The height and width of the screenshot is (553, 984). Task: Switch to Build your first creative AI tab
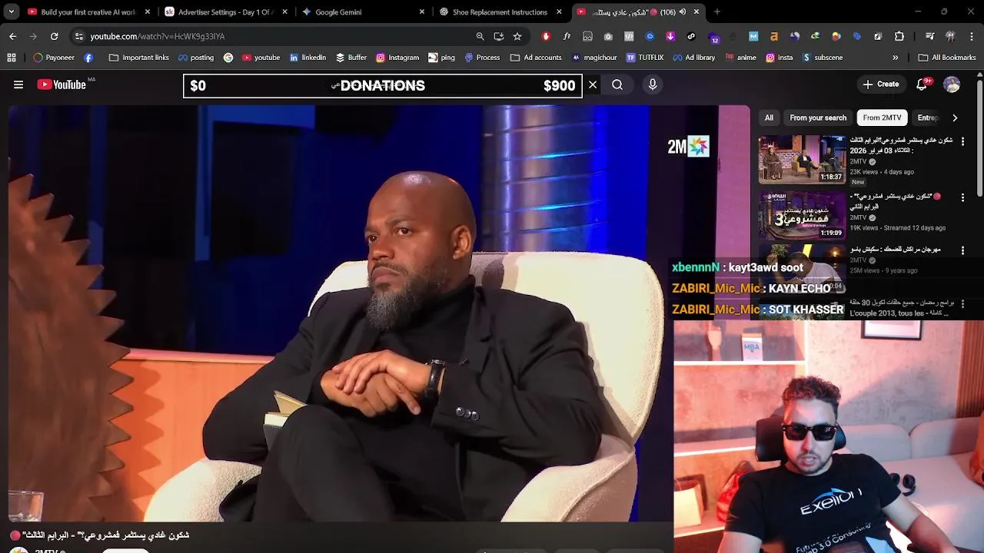pos(88,12)
